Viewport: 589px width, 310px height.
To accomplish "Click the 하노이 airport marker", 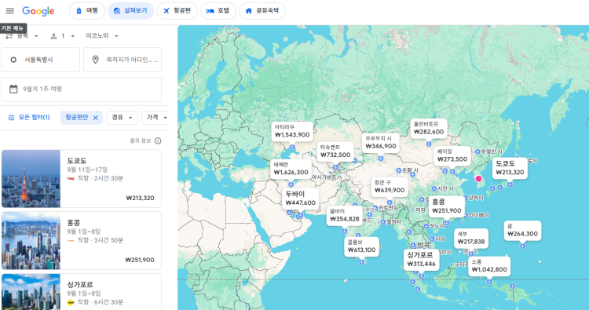I will 426,226.
